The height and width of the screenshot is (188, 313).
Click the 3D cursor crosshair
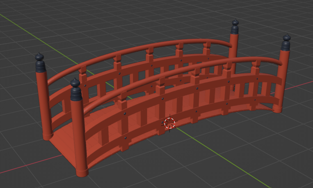169,123
